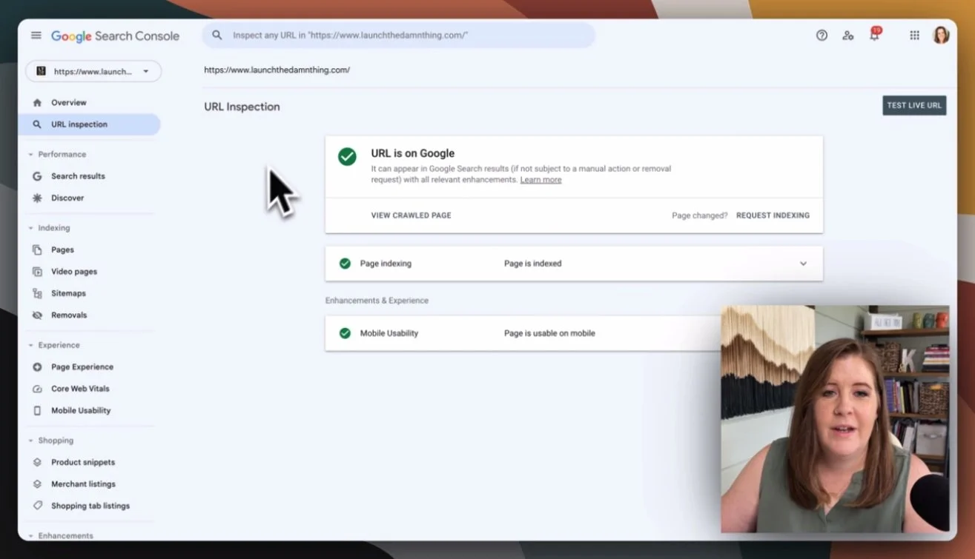Follow the Learn more link

click(541, 180)
